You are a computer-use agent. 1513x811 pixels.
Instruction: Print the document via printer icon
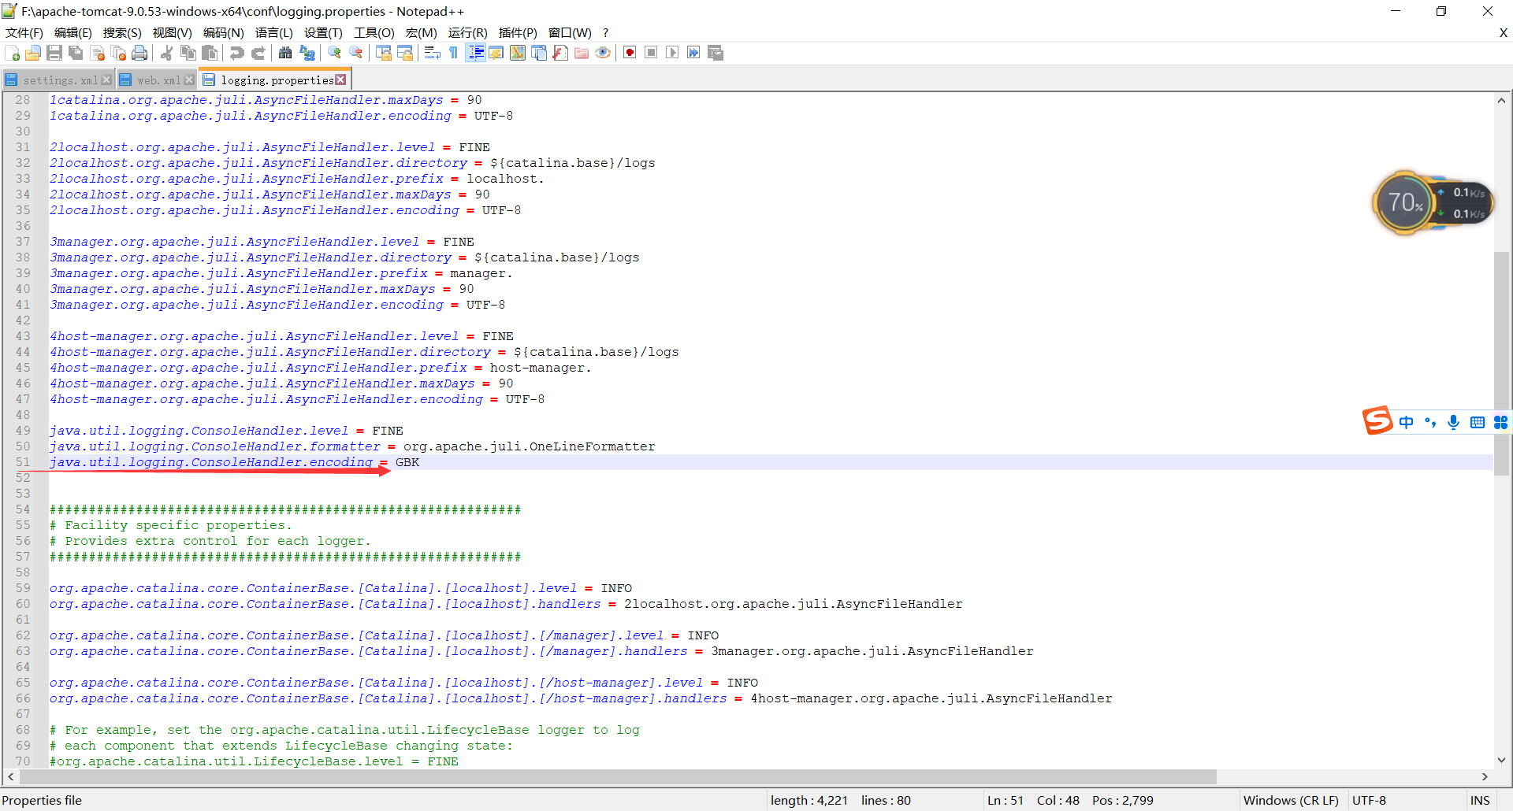(x=140, y=53)
